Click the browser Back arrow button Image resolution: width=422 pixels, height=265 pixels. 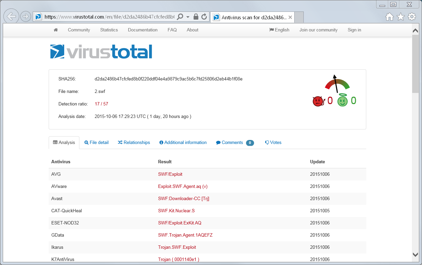click(x=11, y=16)
